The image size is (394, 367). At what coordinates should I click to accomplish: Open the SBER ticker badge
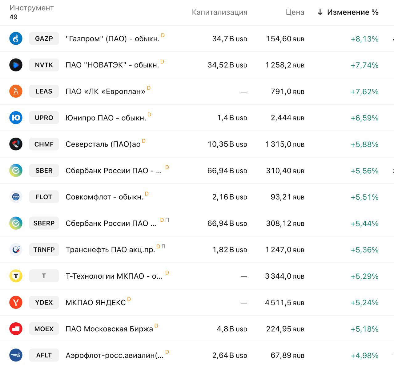[x=44, y=171]
